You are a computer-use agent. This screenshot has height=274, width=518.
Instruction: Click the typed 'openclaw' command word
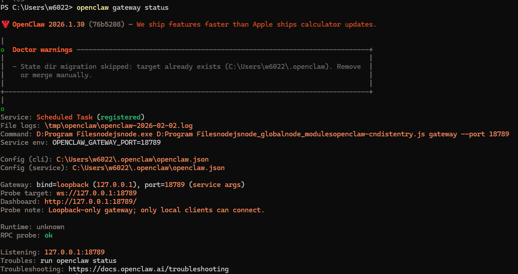coord(93,8)
